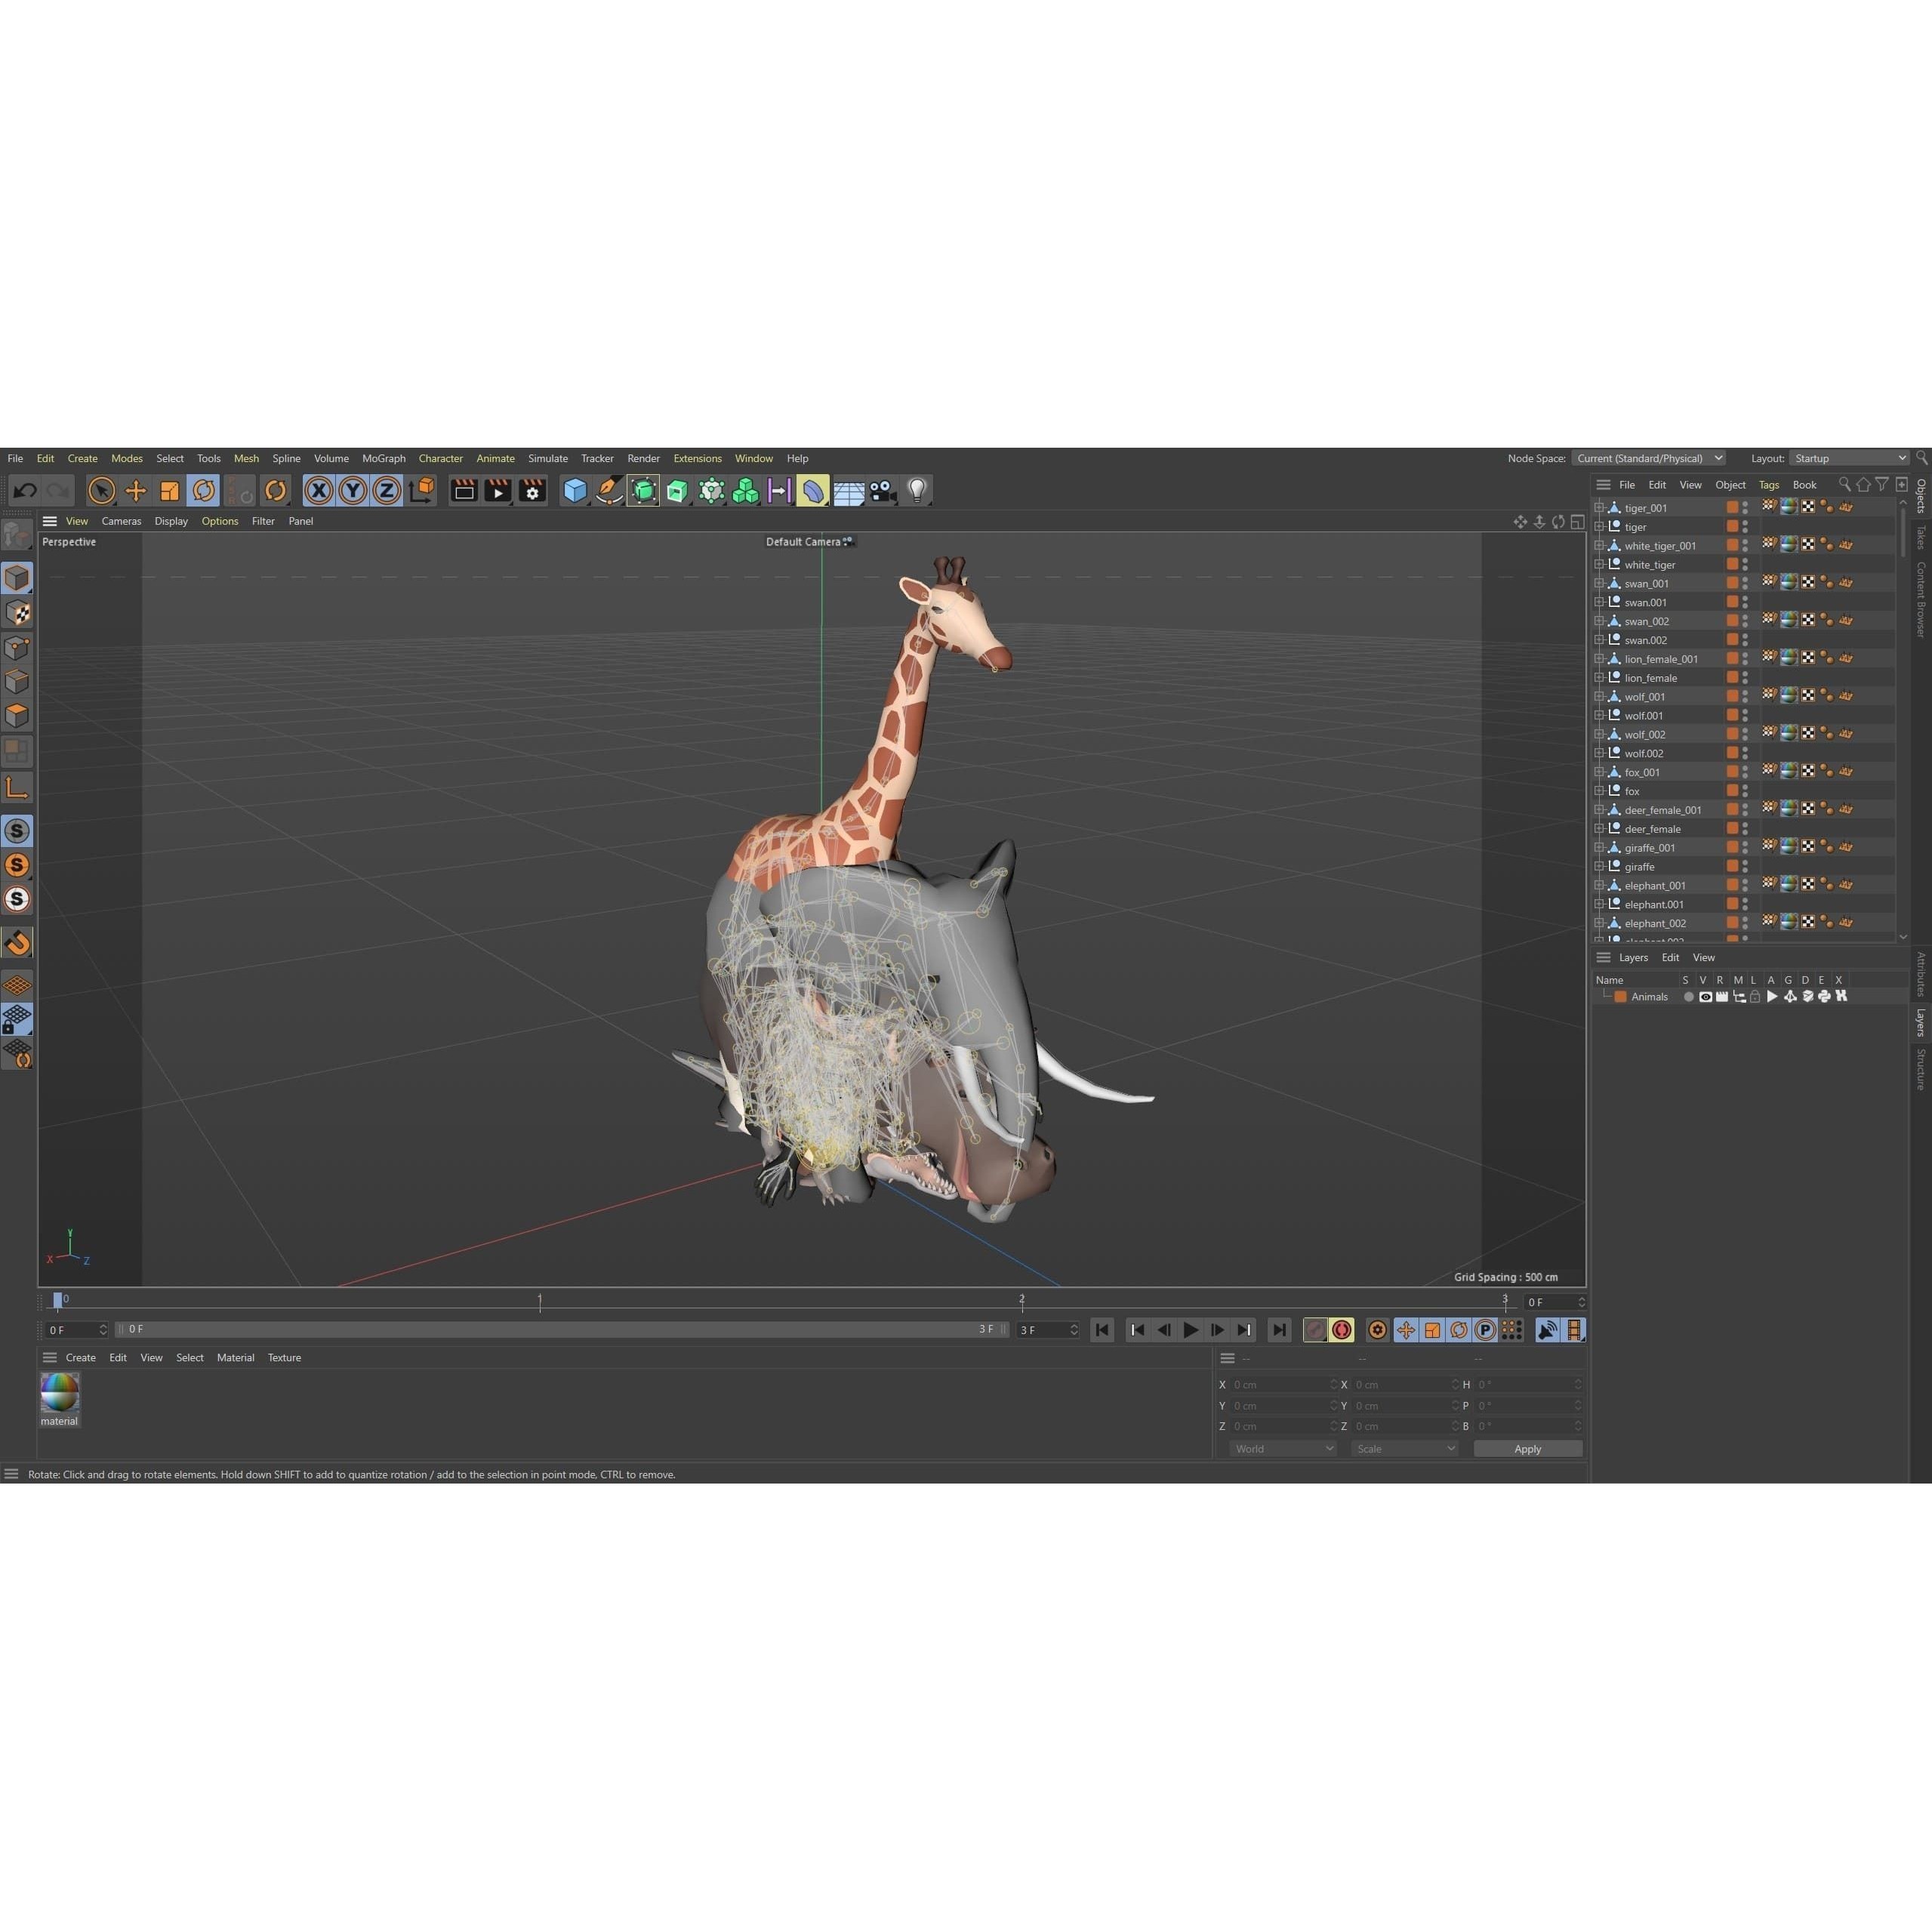Open Render Settings via the gear icon
The image size is (1932, 1932).
(532, 490)
